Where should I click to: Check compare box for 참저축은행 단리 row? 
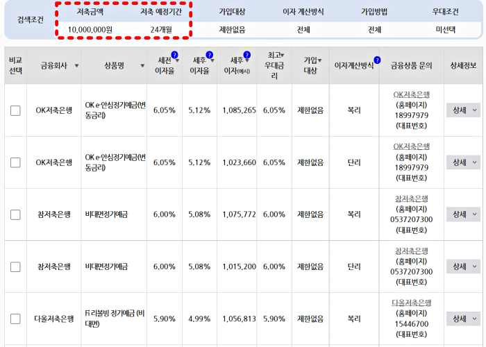tap(15, 266)
